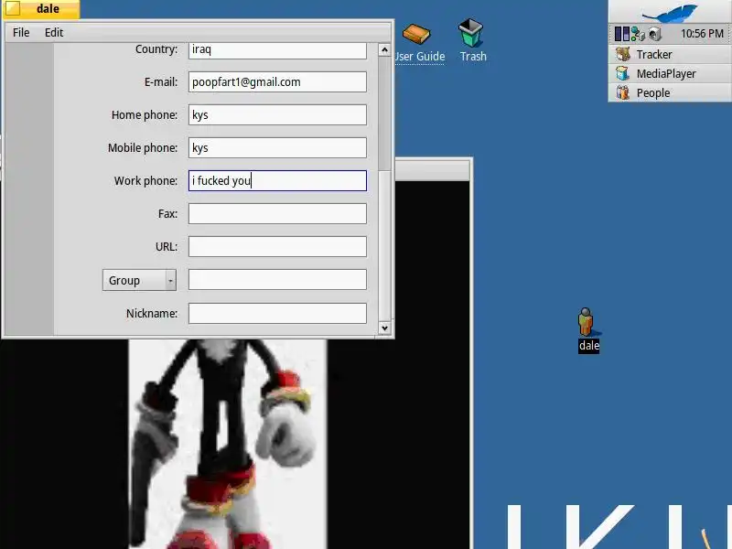Screen dimensions: 732x549
Task: Click the Tracker app icon in Deskbar
Action: click(623, 54)
